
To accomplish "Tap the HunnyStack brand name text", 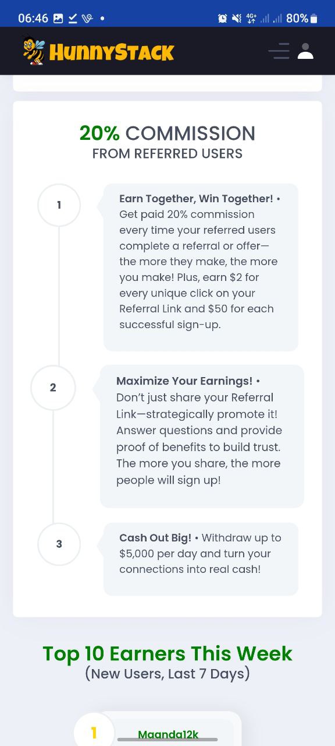I will point(112,52).
